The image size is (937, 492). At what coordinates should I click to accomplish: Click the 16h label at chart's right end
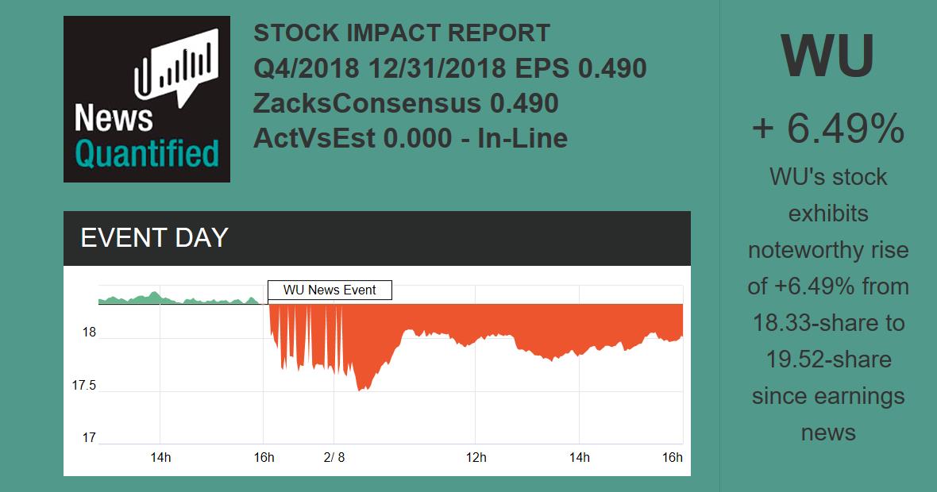point(673,457)
